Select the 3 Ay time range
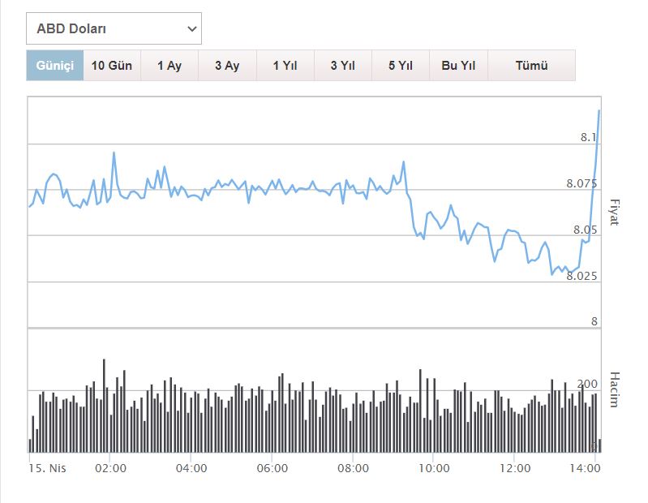This screenshot has width=648, height=503. click(x=227, y=66)
